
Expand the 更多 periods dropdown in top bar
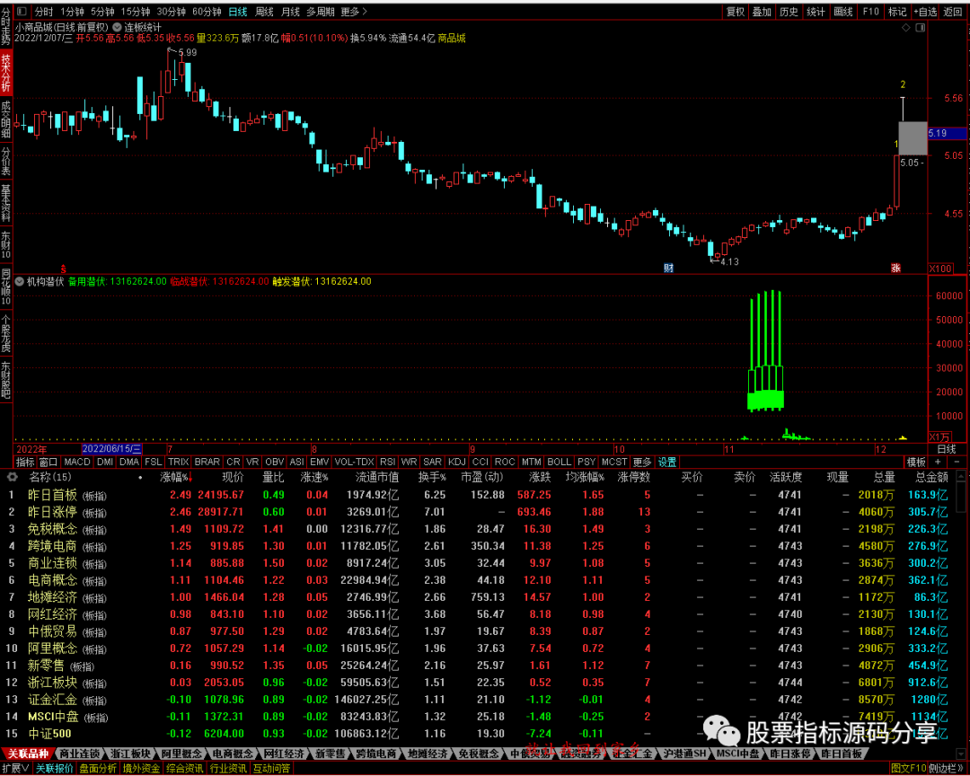[354, 12]
